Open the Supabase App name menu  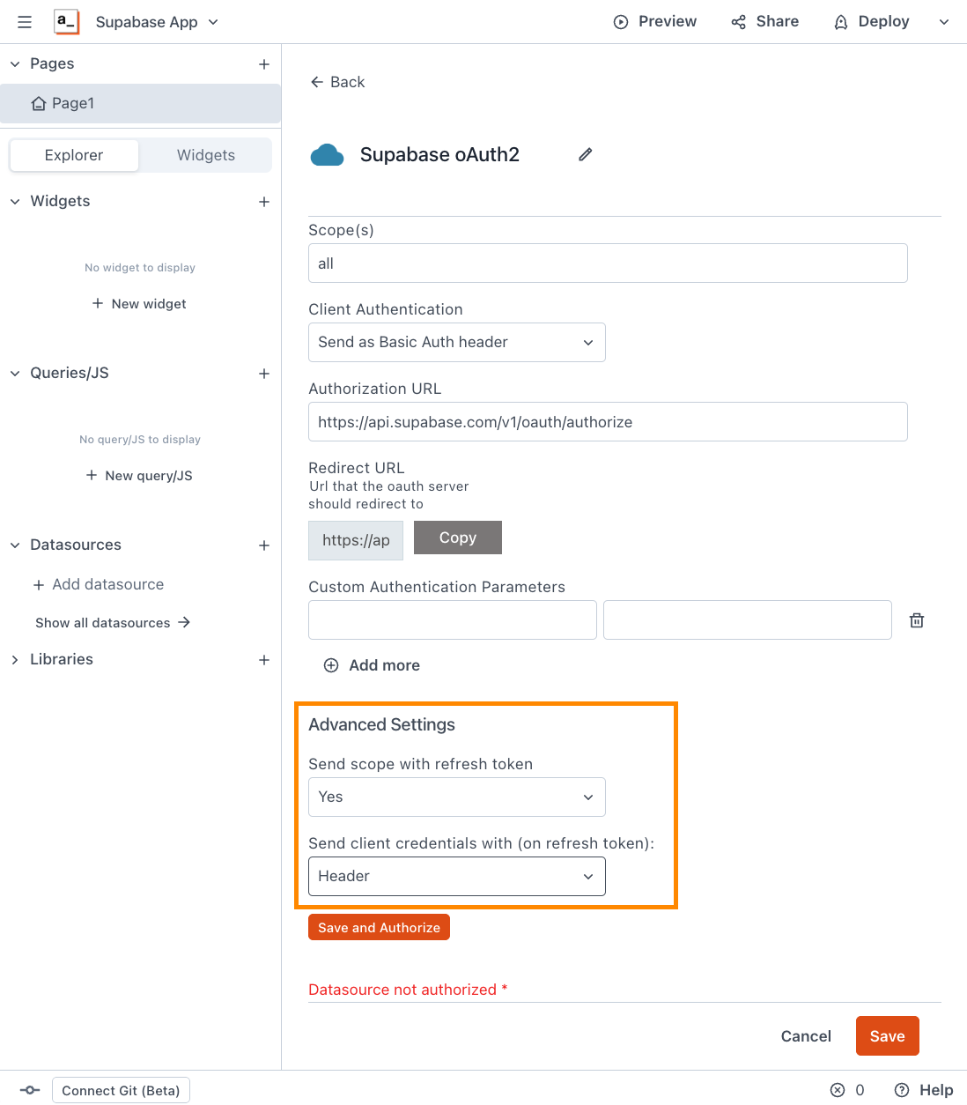point(211,21)
